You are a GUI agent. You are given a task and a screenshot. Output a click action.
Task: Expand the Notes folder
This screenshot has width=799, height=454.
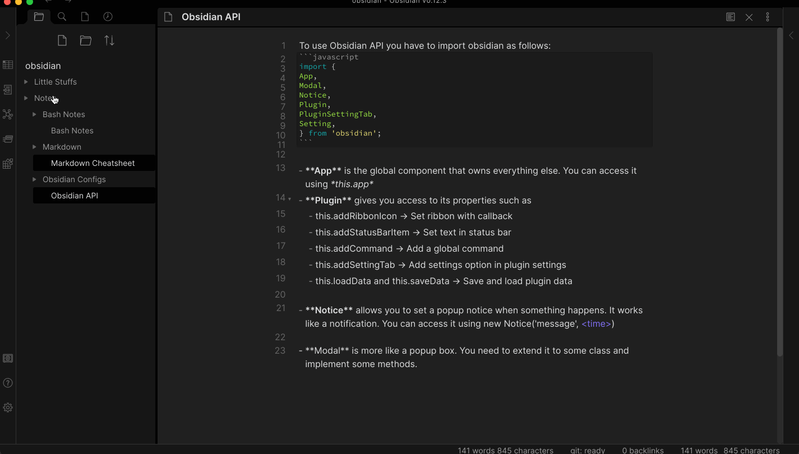point(25,98)
